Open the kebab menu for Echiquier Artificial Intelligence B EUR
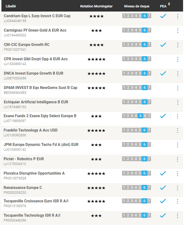184x226 pixels. tap(178, 102)
